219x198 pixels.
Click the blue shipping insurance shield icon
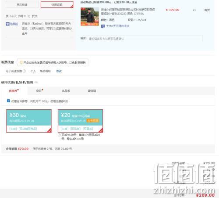point(7,24)
